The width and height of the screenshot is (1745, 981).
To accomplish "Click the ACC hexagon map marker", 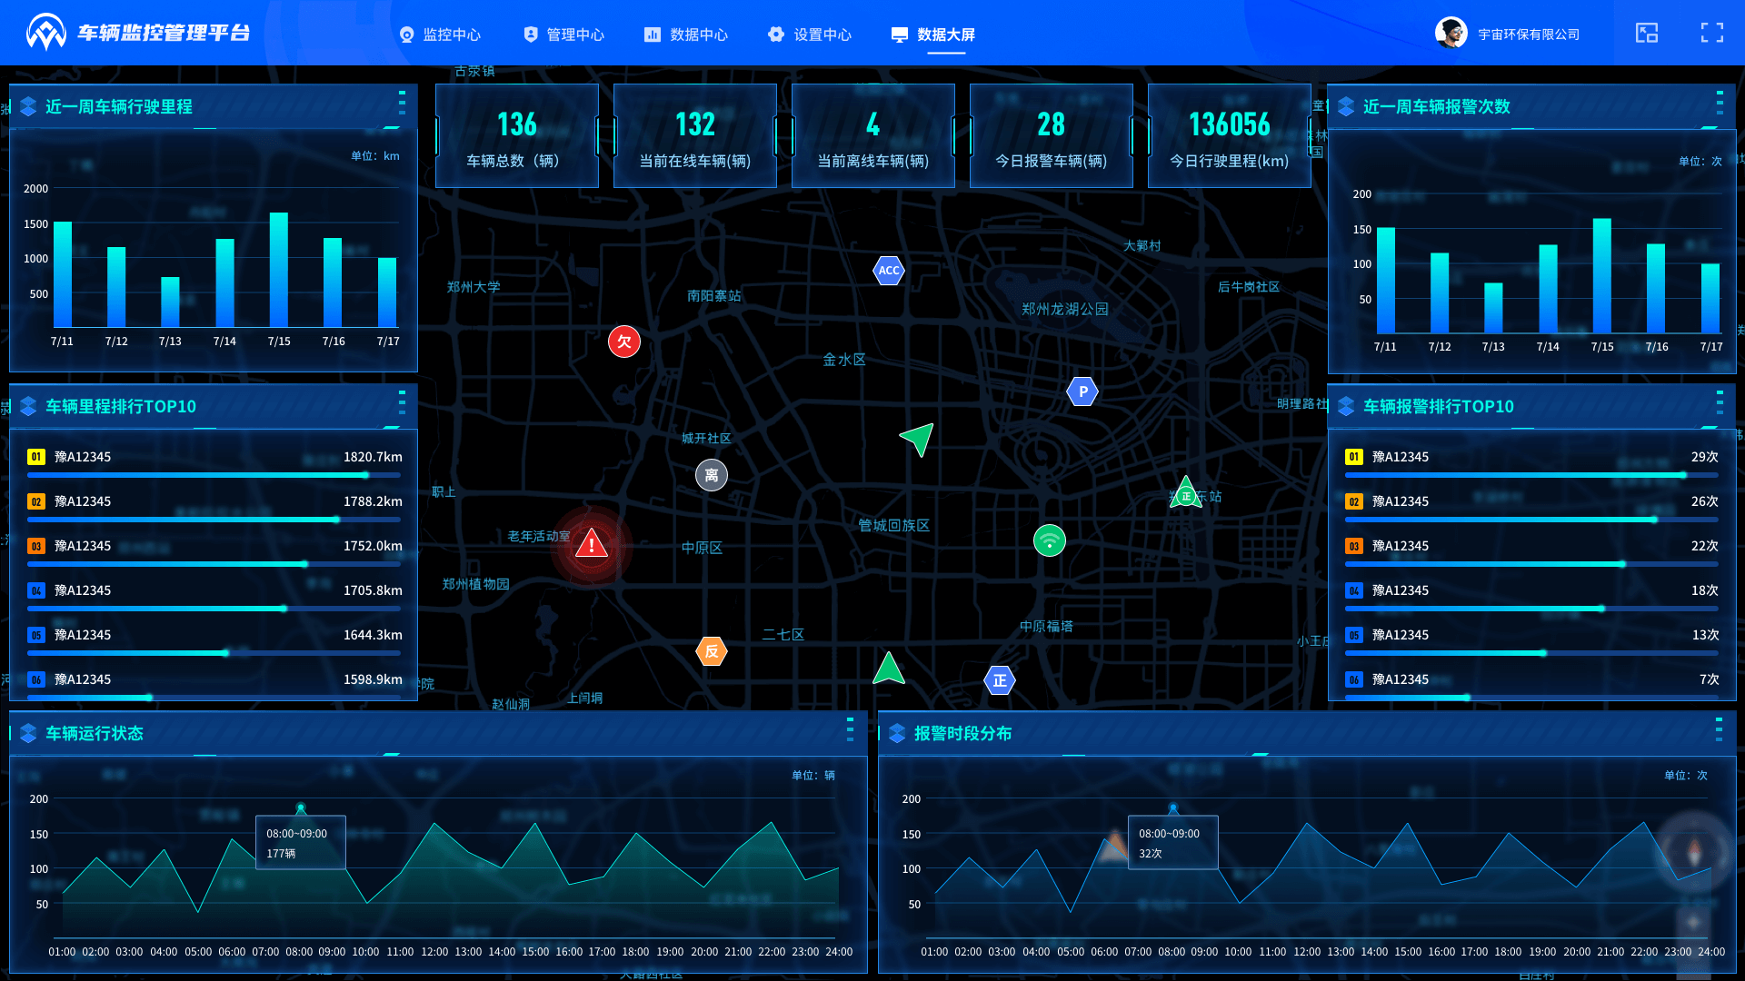I will (x=888, y=270).
